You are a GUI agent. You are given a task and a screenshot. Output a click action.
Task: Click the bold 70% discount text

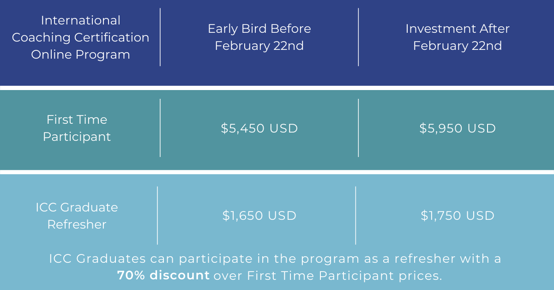pyautogui.click(x=163, y=276)
